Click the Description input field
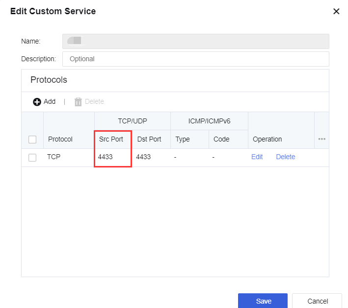The height and width of the screenshot is (308, 348). (195, 59)
